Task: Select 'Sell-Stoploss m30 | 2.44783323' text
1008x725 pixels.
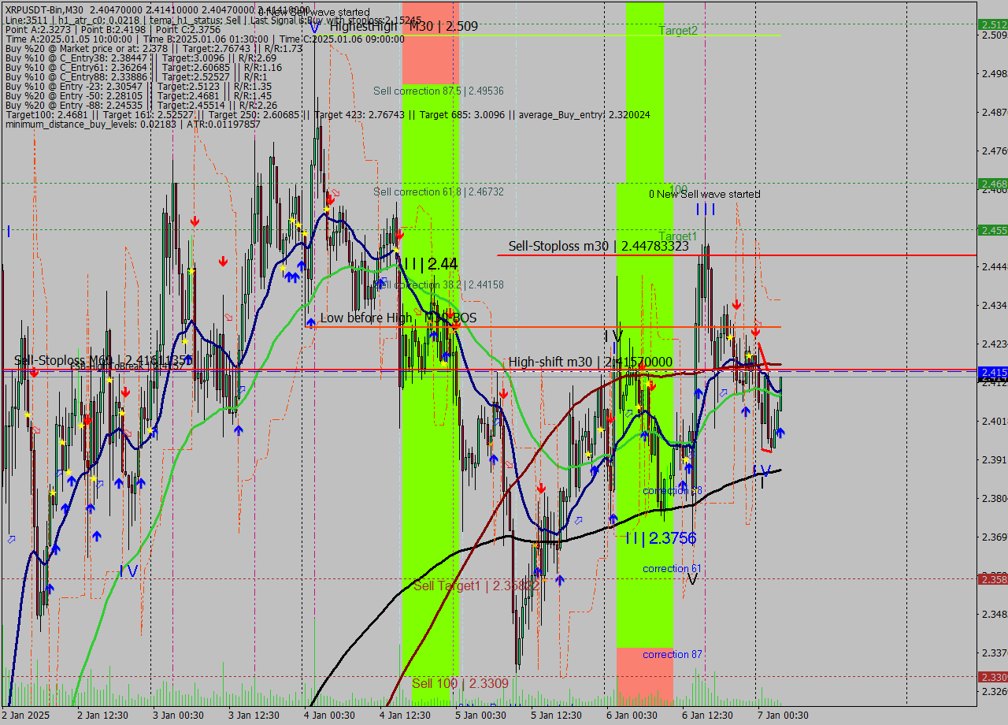Action: [x=598, y=246]
